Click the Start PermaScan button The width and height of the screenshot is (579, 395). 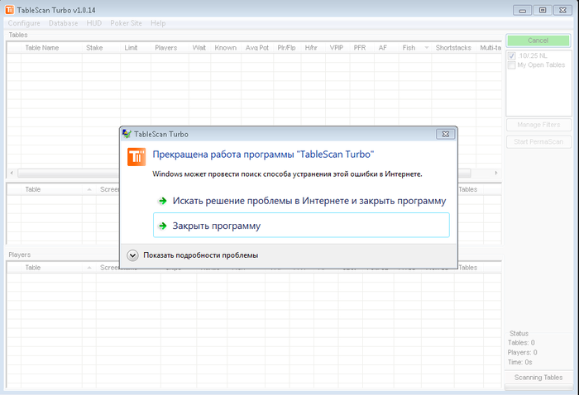coord(538,141)
